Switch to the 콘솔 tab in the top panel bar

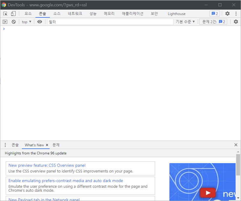tap(42, 14)
